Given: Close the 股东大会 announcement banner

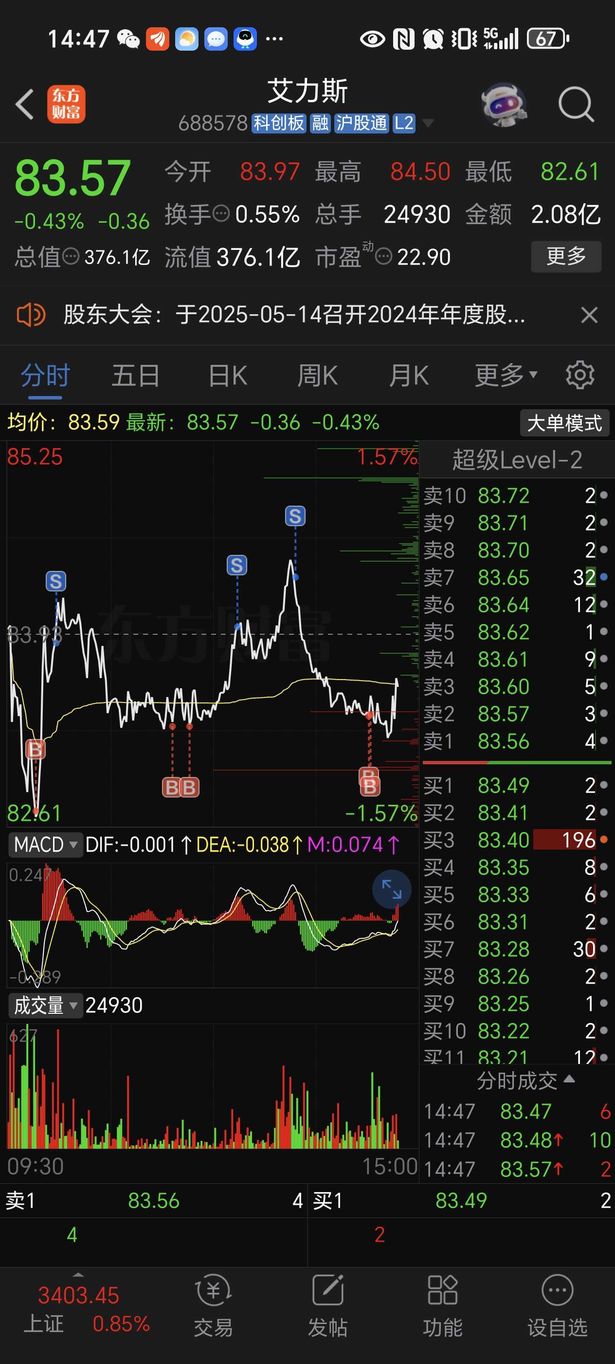Looking at the screenshot, I should pos(589,315).
